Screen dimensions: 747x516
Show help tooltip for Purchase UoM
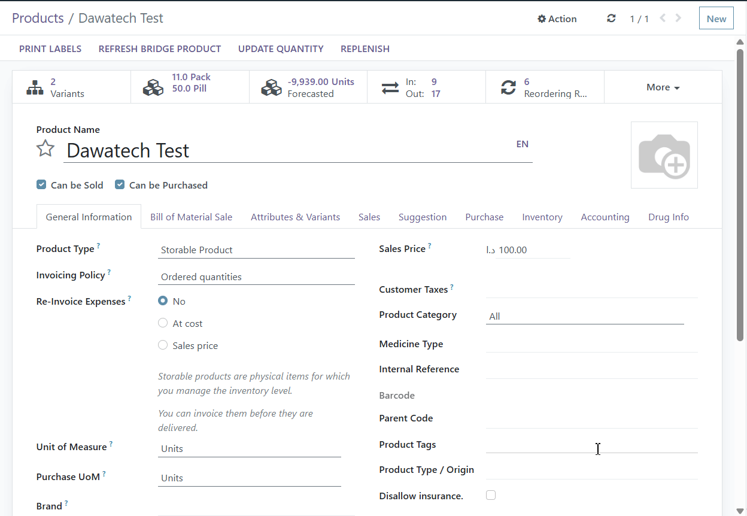point(104,474)
